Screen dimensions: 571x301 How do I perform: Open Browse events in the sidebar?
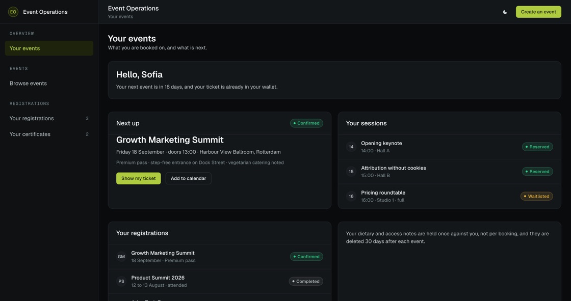49,84
